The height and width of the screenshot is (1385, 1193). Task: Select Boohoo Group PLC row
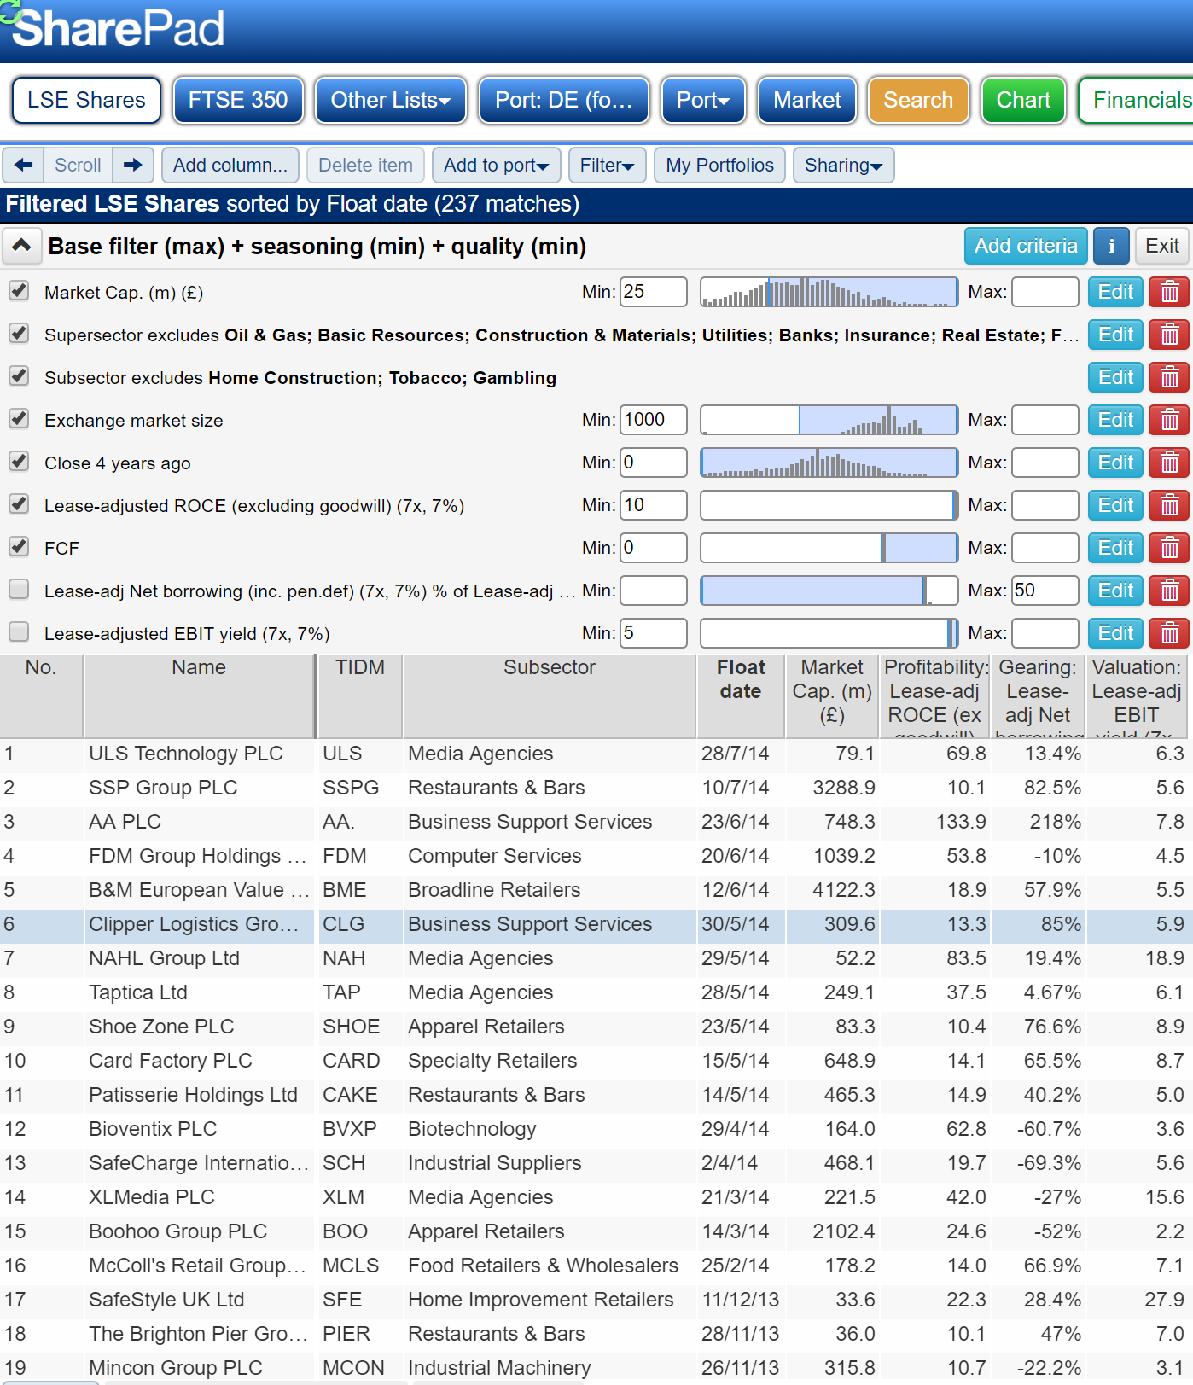click(x=596, y=1231)
